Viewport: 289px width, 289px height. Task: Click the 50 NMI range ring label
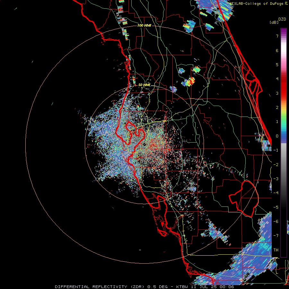[144, 85]
